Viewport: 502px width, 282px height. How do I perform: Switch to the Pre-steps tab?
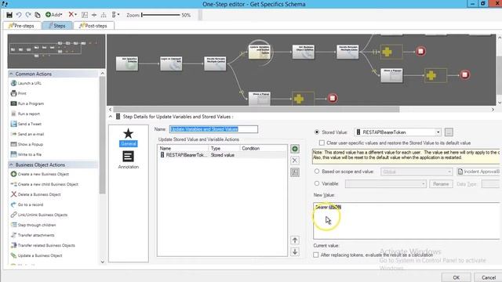pyautogui.click(x=22, y=26)
